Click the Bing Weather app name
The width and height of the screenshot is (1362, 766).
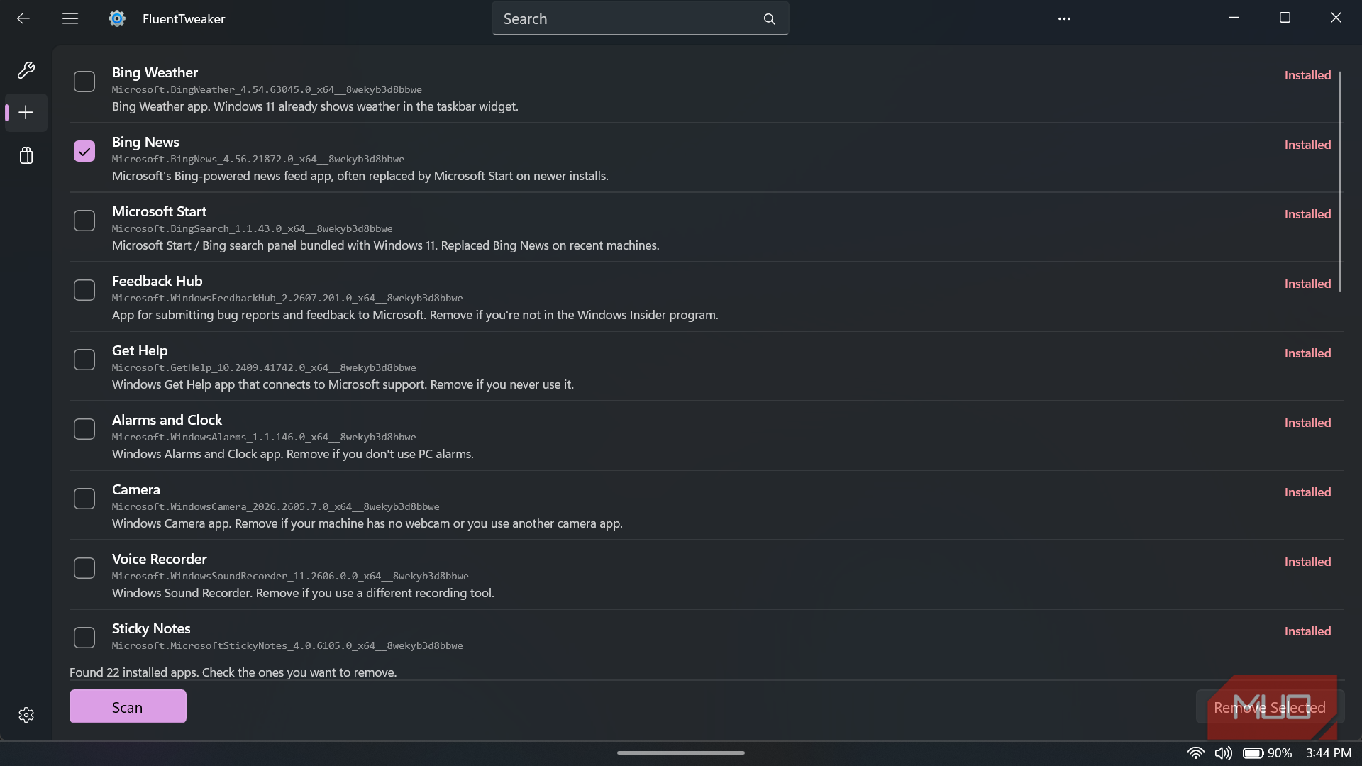click(x=155, y=72)
